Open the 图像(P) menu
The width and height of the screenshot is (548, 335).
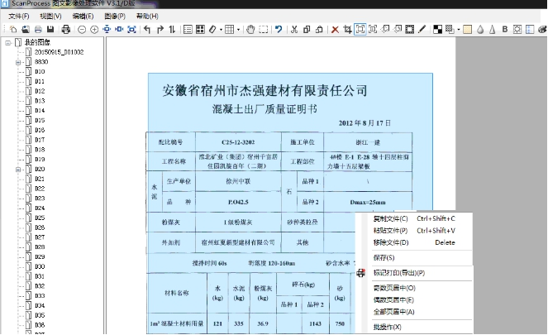[x=115, y=16]
